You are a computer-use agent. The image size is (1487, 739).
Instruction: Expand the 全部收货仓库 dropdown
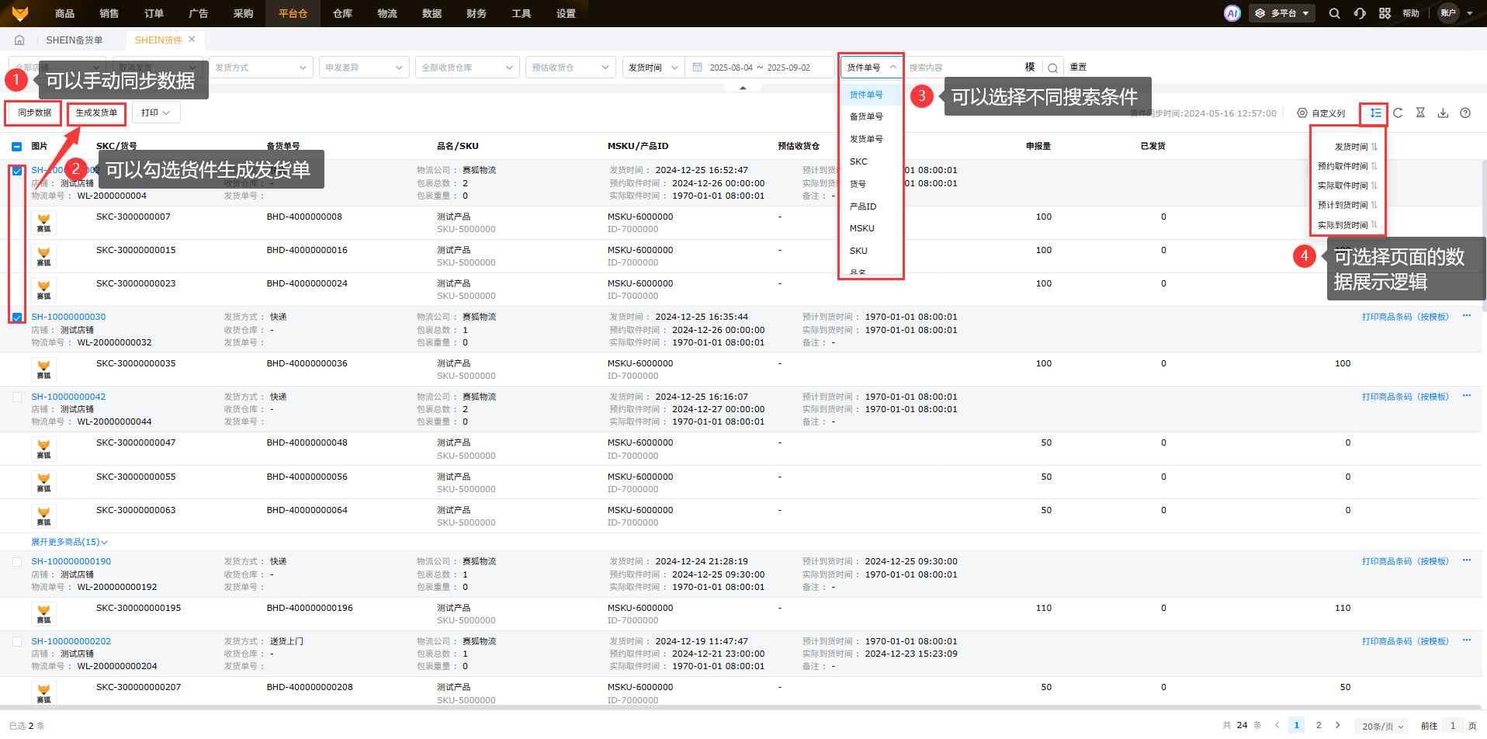(x=466, y=68)
